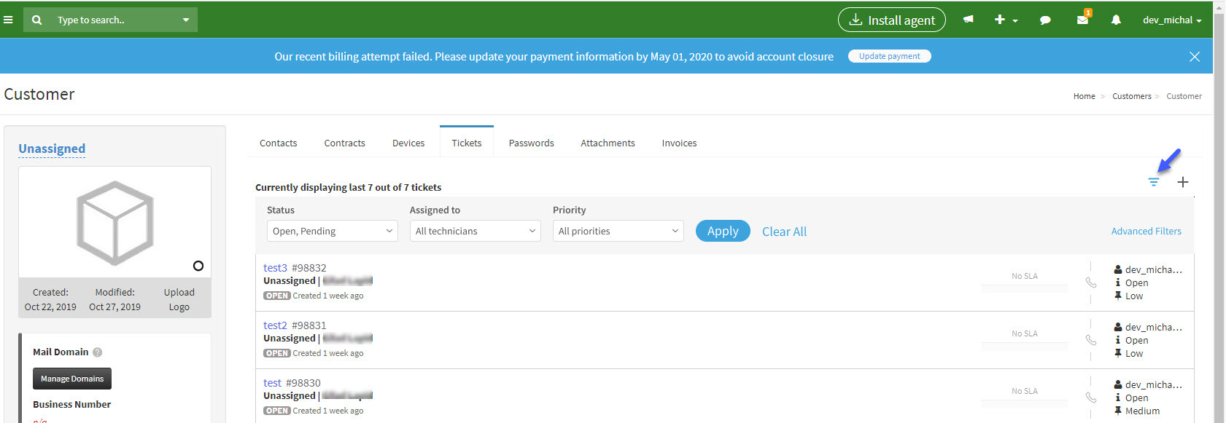Click the Medium priority on test ticket
Viewport: 1226px width, 423px height.
point(1142,411)
